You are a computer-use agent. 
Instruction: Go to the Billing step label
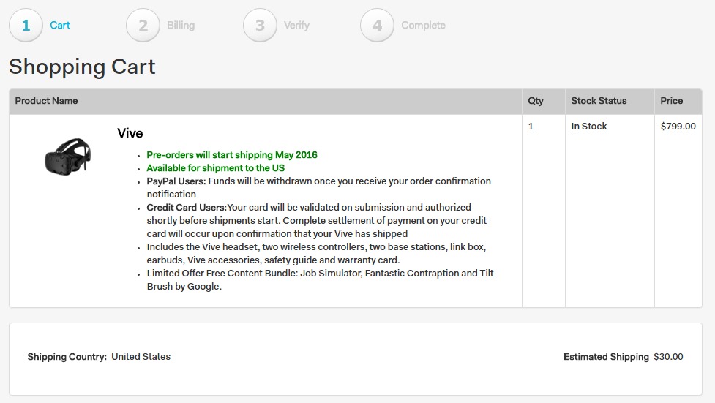coord(181,26)
